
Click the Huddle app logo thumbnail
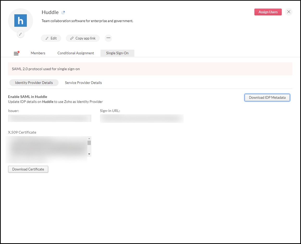(x=21, y=21)
